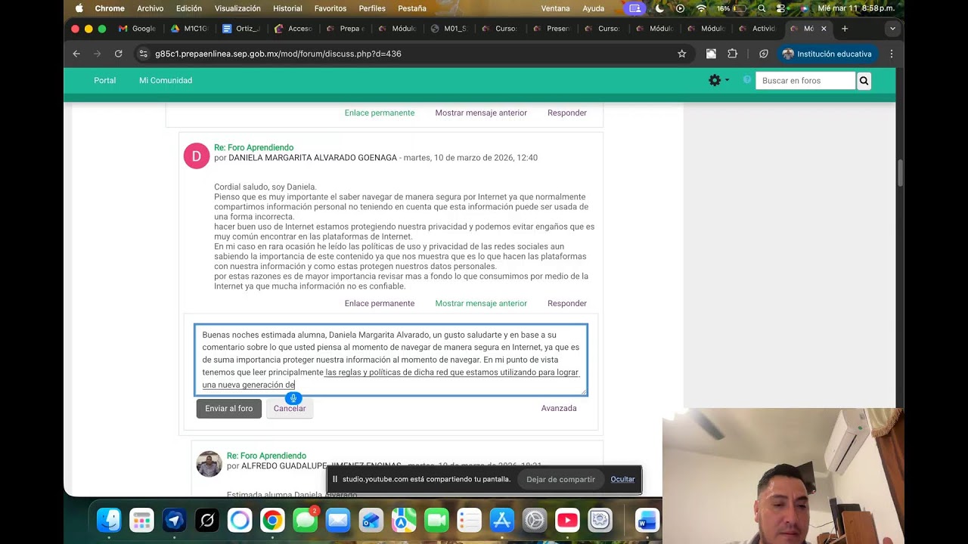Open the Pestaña menu
This screenshot has height=544, width=968.
tap(412, 8)
